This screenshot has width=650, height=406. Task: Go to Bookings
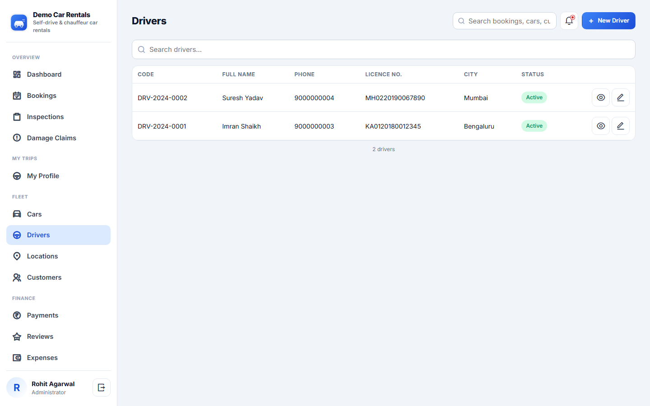point(58,96)
